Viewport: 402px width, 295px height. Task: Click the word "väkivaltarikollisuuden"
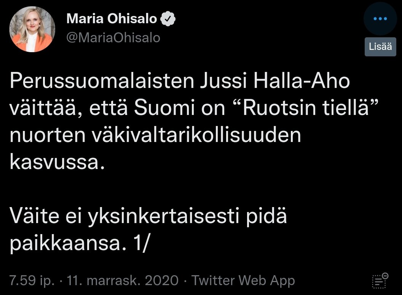(x=196, y=135)
